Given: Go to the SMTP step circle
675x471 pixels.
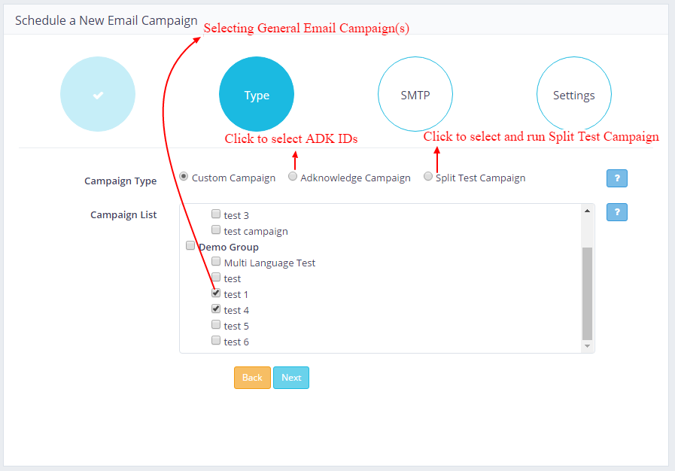Looking at the screenshot, I should pos(415,95).
